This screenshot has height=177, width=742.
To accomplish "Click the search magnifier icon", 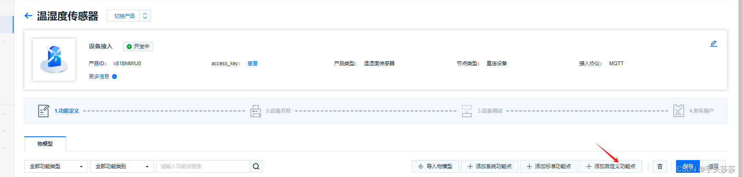I will [x=256, y=166].
